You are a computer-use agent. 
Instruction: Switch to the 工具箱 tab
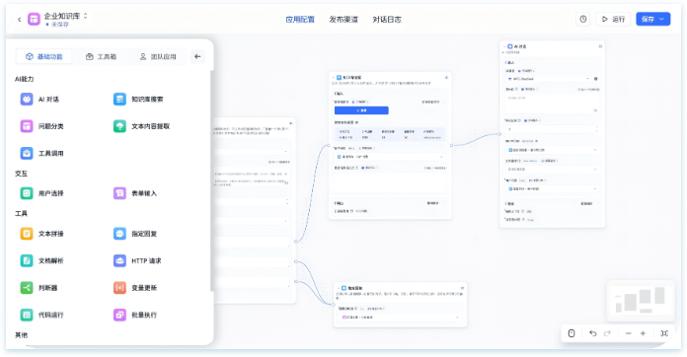tap(102, 56)
